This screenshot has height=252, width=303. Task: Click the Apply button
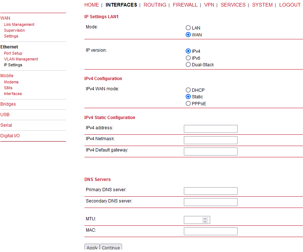[x=92, y=247]
